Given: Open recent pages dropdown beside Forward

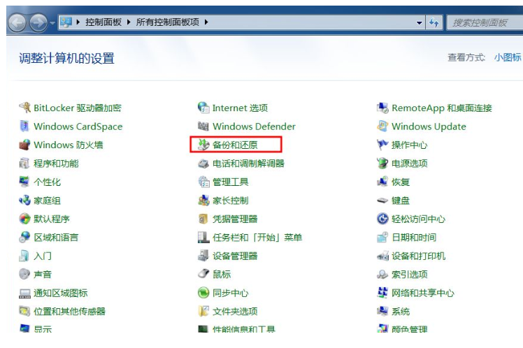Looking at the screenshot, I should 52,23.
